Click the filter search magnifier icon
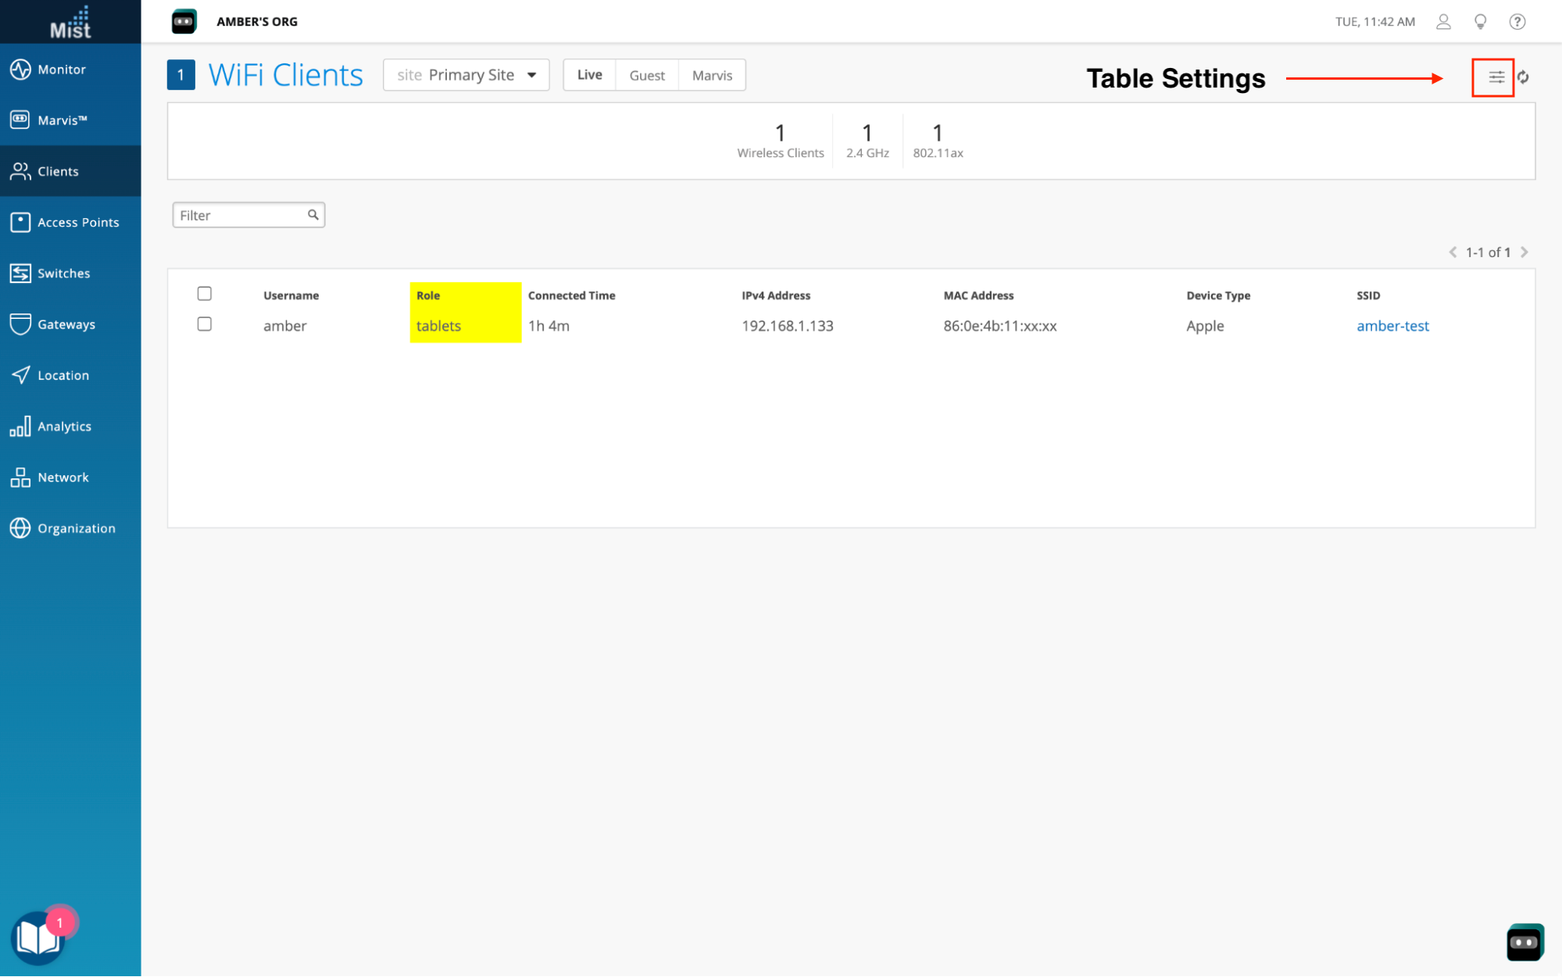Image resolution: width=1562 pixels, height=977 pixels. tap(313, 215)
